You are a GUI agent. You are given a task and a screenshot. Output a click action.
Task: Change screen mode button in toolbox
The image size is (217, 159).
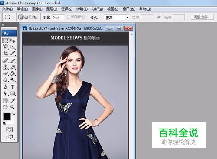click(x=10, y=137)
